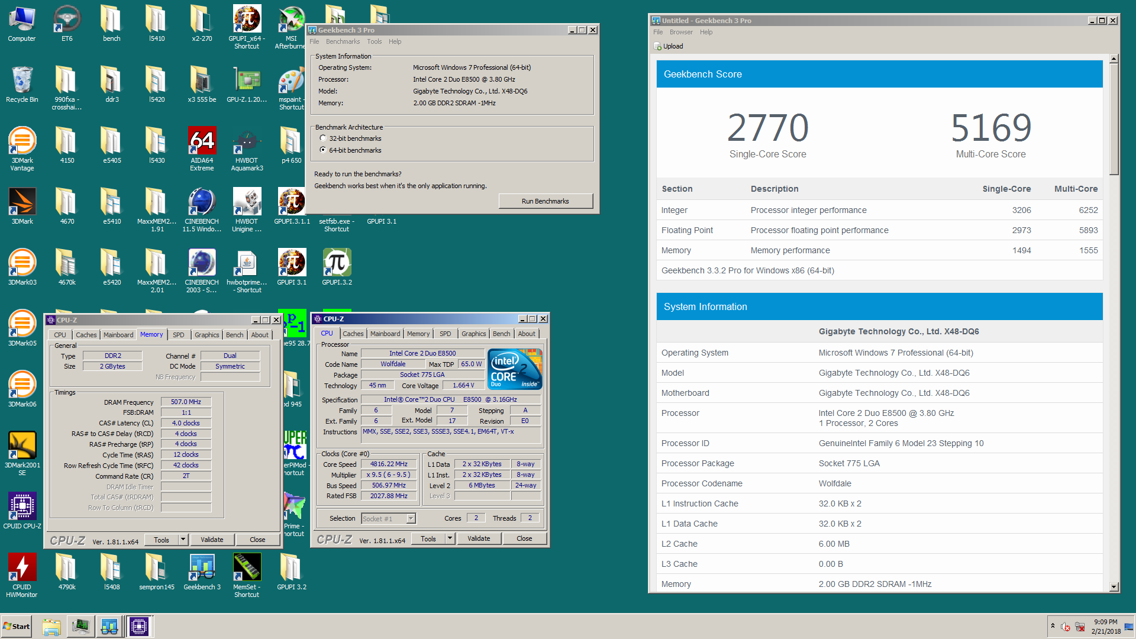Open Graphics tab in CPU-Z Memory window
The height and width of the screenshot is (639, 1136).
coord(206,335)
